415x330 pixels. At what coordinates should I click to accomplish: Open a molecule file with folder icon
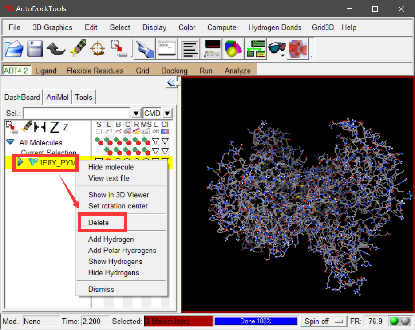[x=14, y=48]
